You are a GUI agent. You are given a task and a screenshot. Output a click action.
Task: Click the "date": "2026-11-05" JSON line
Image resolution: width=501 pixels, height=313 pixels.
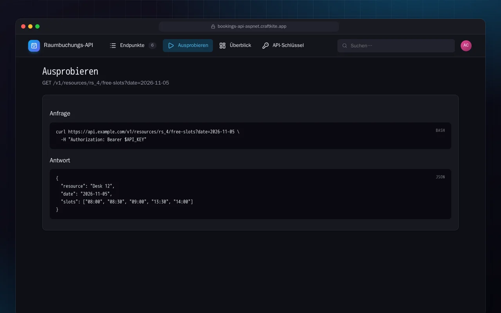pos(87,194)
